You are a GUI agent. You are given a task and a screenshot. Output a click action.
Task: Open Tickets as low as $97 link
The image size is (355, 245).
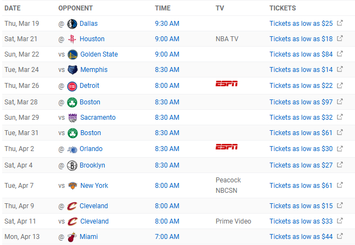pyautogui.click(x=301, y=102)
